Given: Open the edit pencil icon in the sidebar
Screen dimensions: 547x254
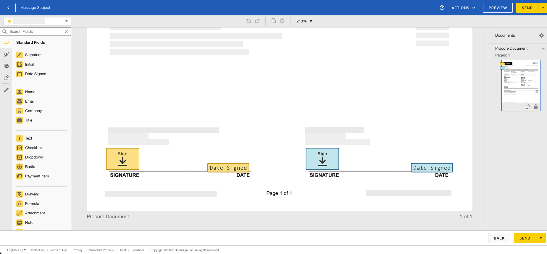Looking at the screenshot, I should tap(6, 90).
